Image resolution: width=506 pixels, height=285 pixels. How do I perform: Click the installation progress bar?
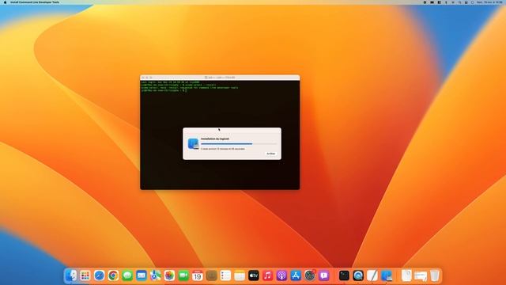tap(239, 144)
